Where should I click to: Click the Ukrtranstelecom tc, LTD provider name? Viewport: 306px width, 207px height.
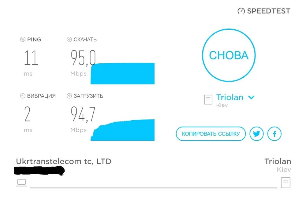[x=63, y=161]
